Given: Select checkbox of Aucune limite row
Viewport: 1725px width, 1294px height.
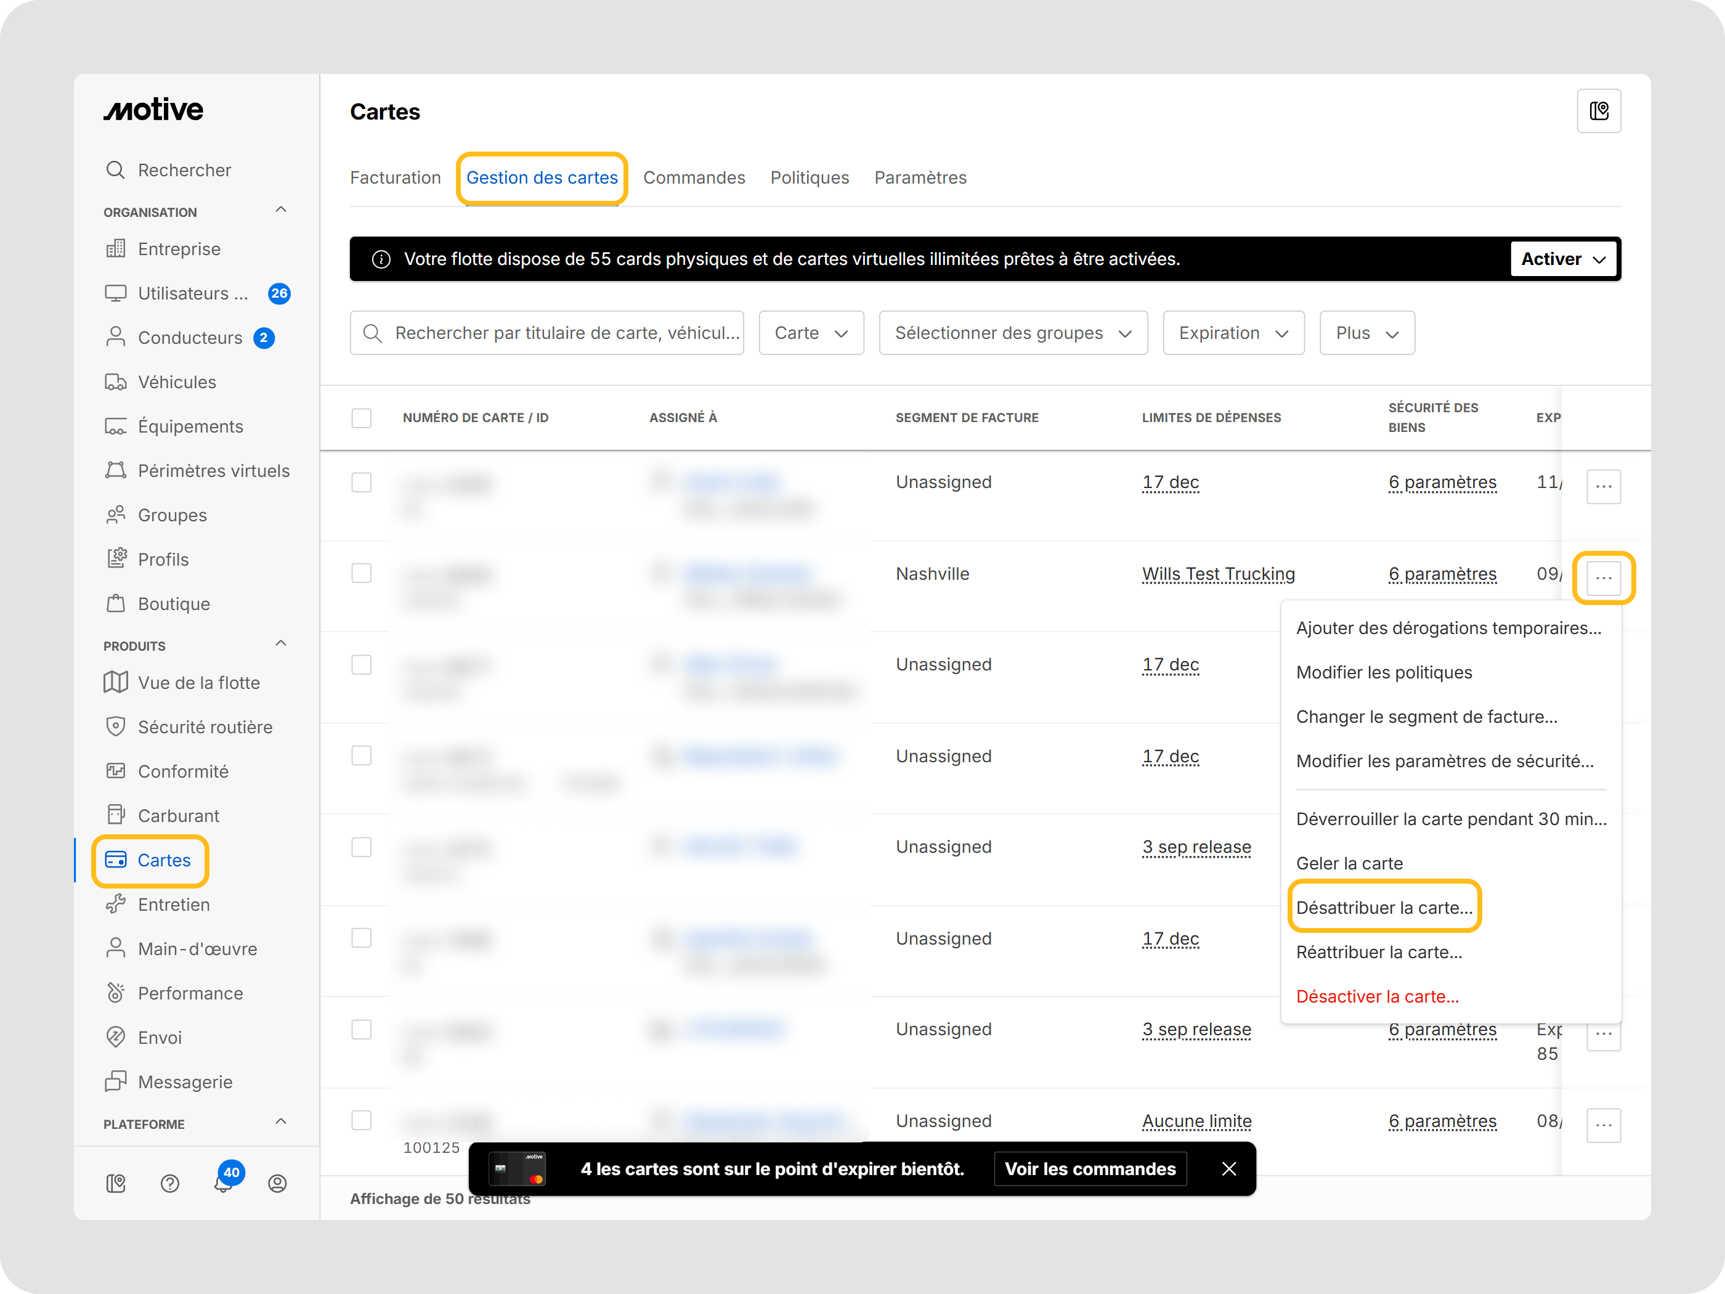Looking at the screenshot, I should (361, 1121).
